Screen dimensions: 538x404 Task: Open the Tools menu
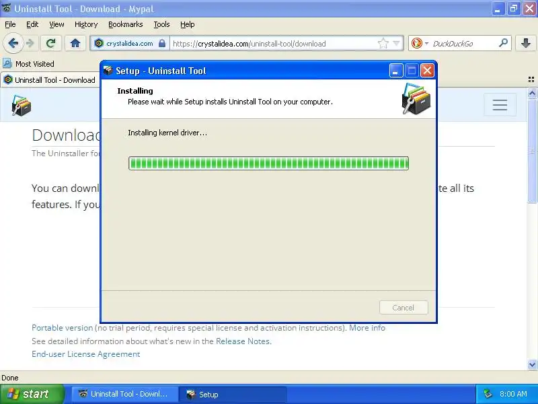(161, 24)
